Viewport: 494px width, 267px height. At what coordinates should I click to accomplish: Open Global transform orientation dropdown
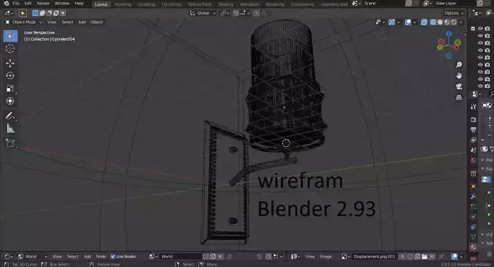point(202,13)
